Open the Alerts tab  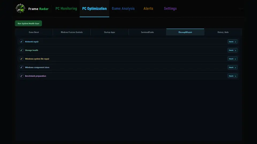pos(148,9)
